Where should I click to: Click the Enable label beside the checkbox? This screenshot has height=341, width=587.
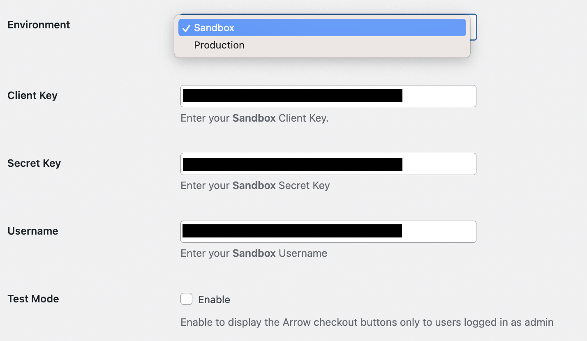[x=214, y=300]
